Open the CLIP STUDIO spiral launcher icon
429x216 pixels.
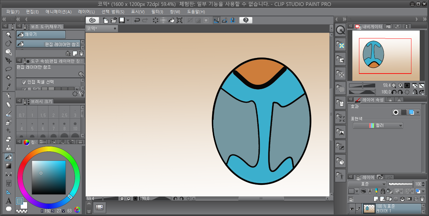[92, 21]
